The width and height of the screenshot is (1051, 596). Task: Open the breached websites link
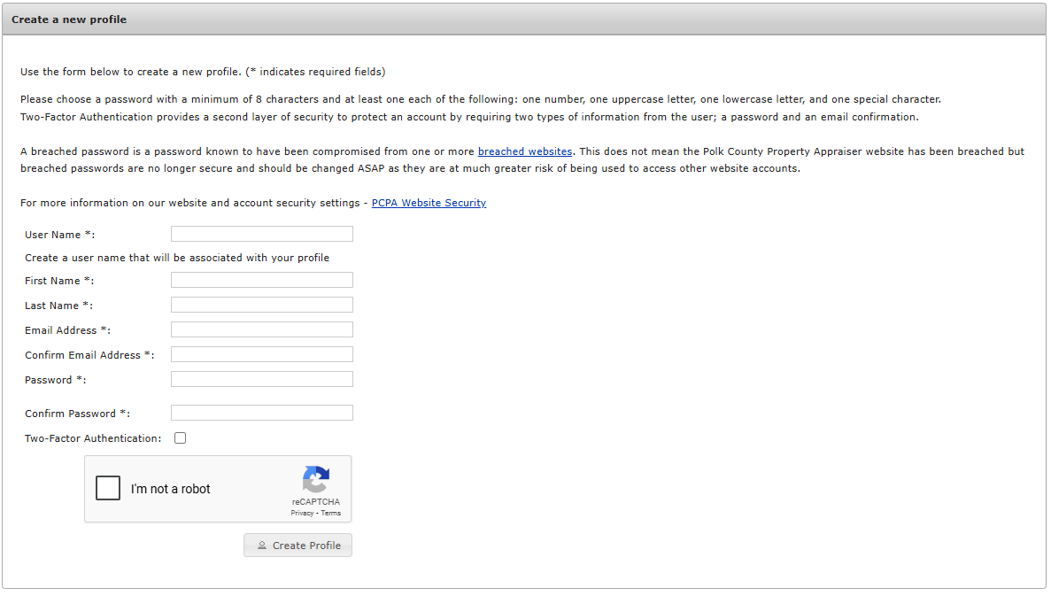click(x=524, y=151)
